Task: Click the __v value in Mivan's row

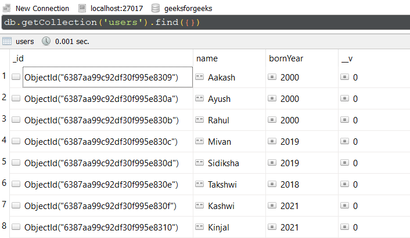Action: point(355,141)
